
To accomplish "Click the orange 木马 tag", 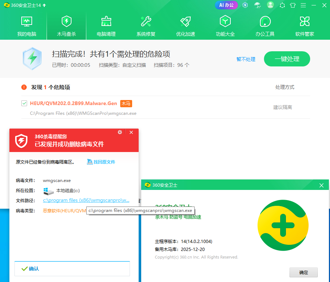I will click(x=126, y=104).
